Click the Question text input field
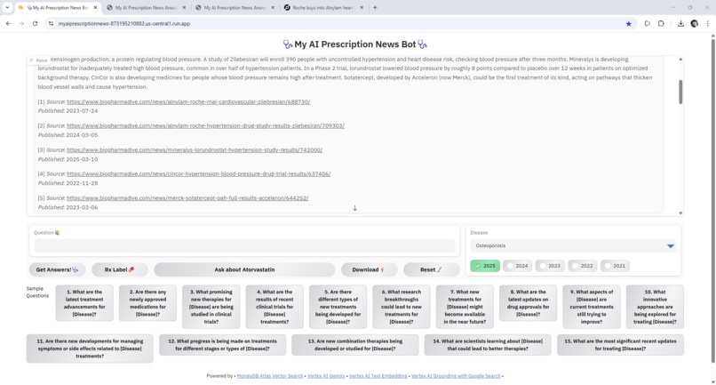The width and height of the screenshot is (716, 385). [x=244, y=245]
